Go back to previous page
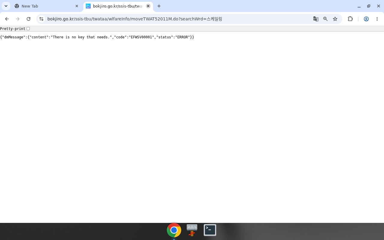The width and height of the screenshot is (384, 240). click(x=7, y=19)
